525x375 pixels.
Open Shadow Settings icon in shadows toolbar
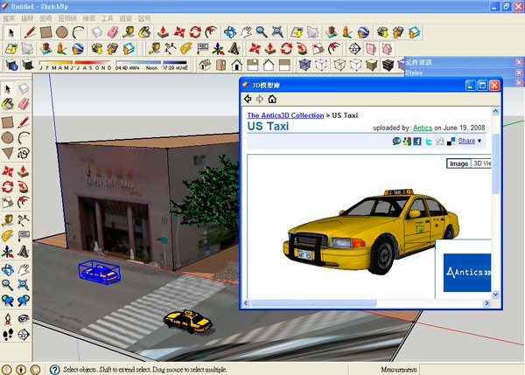(11, 65)
